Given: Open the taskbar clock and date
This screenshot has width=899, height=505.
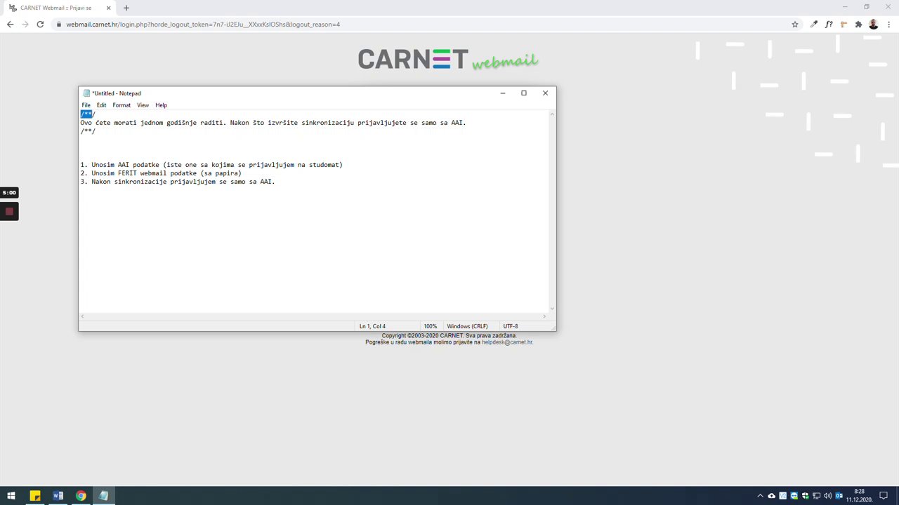Looking at the screenshot, I should pos(859,496).
